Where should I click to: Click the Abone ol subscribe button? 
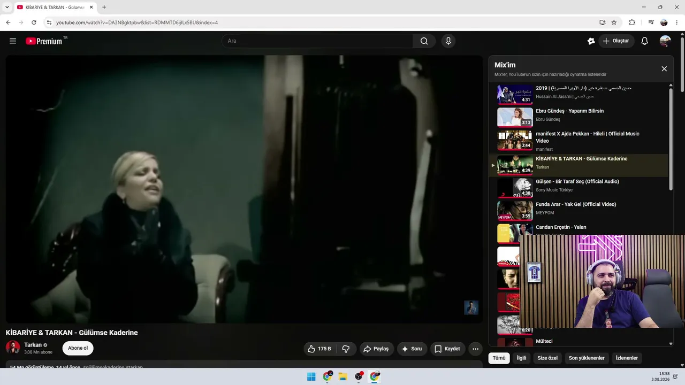pyautogui.click(x=78, y=348)
